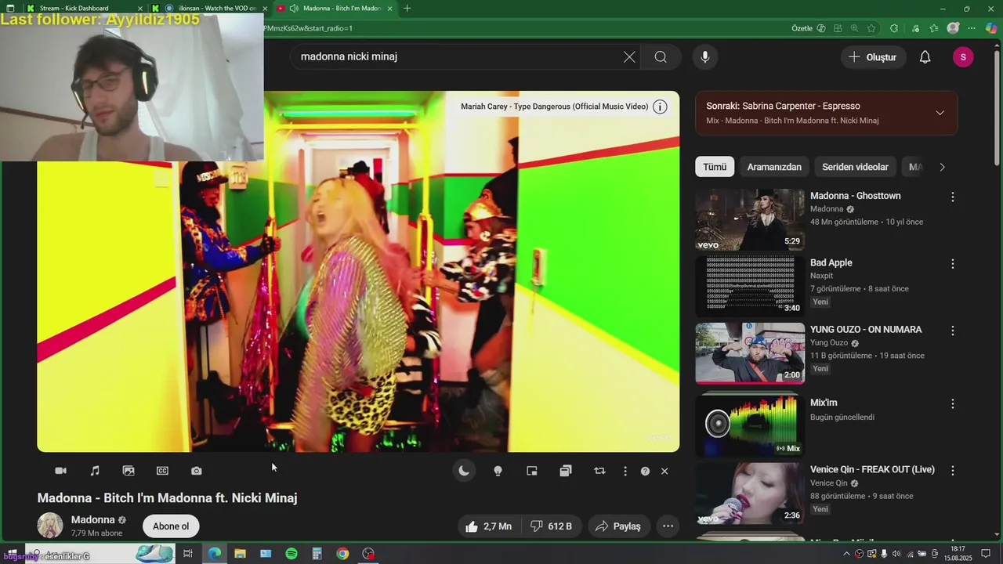Open Spotify from the taskbar
The height and width of the screenshot is (564, 1003).
(x=291, y=554)
